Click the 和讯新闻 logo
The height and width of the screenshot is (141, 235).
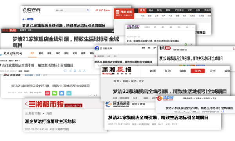[165, 48]
